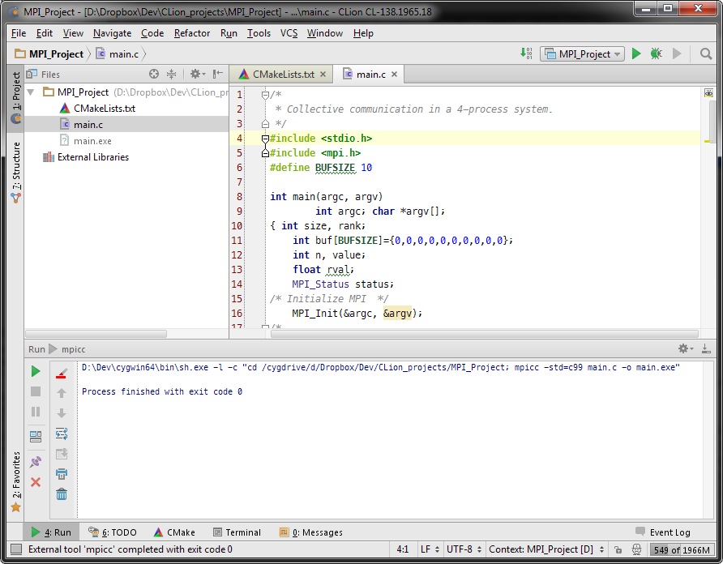The height and width of the screenshot is (564, 723).
Task: Switch to the CMakeLists.txt editor tab
Action: 283,75
